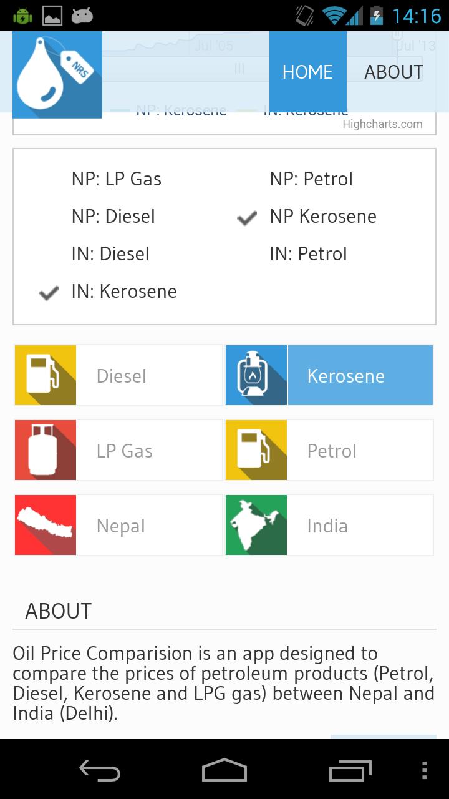Open the Highcharts.com credit link
This screenshot has width=449, height=799.
(x=382, y=124)
